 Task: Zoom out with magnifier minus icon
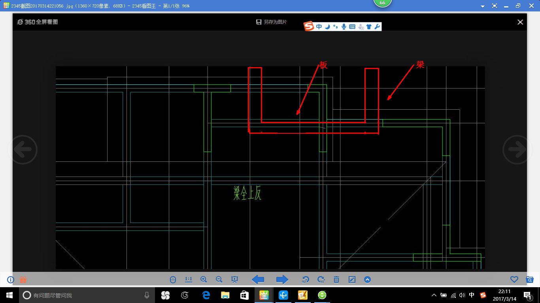(x=219, y=280)
